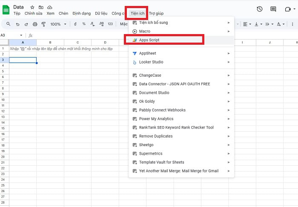This screenshot has width=298, height=207.
Task: Open the 100% zoom dropdown
Action: coord(58,24)
